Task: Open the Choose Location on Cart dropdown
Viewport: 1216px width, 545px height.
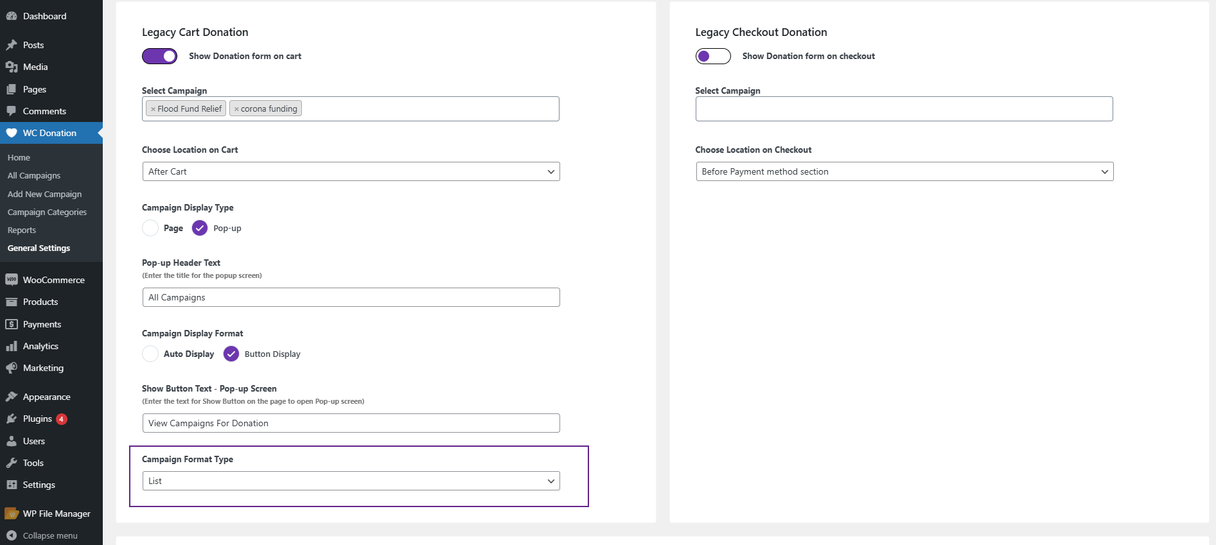Action: click(x=351, y=171)
